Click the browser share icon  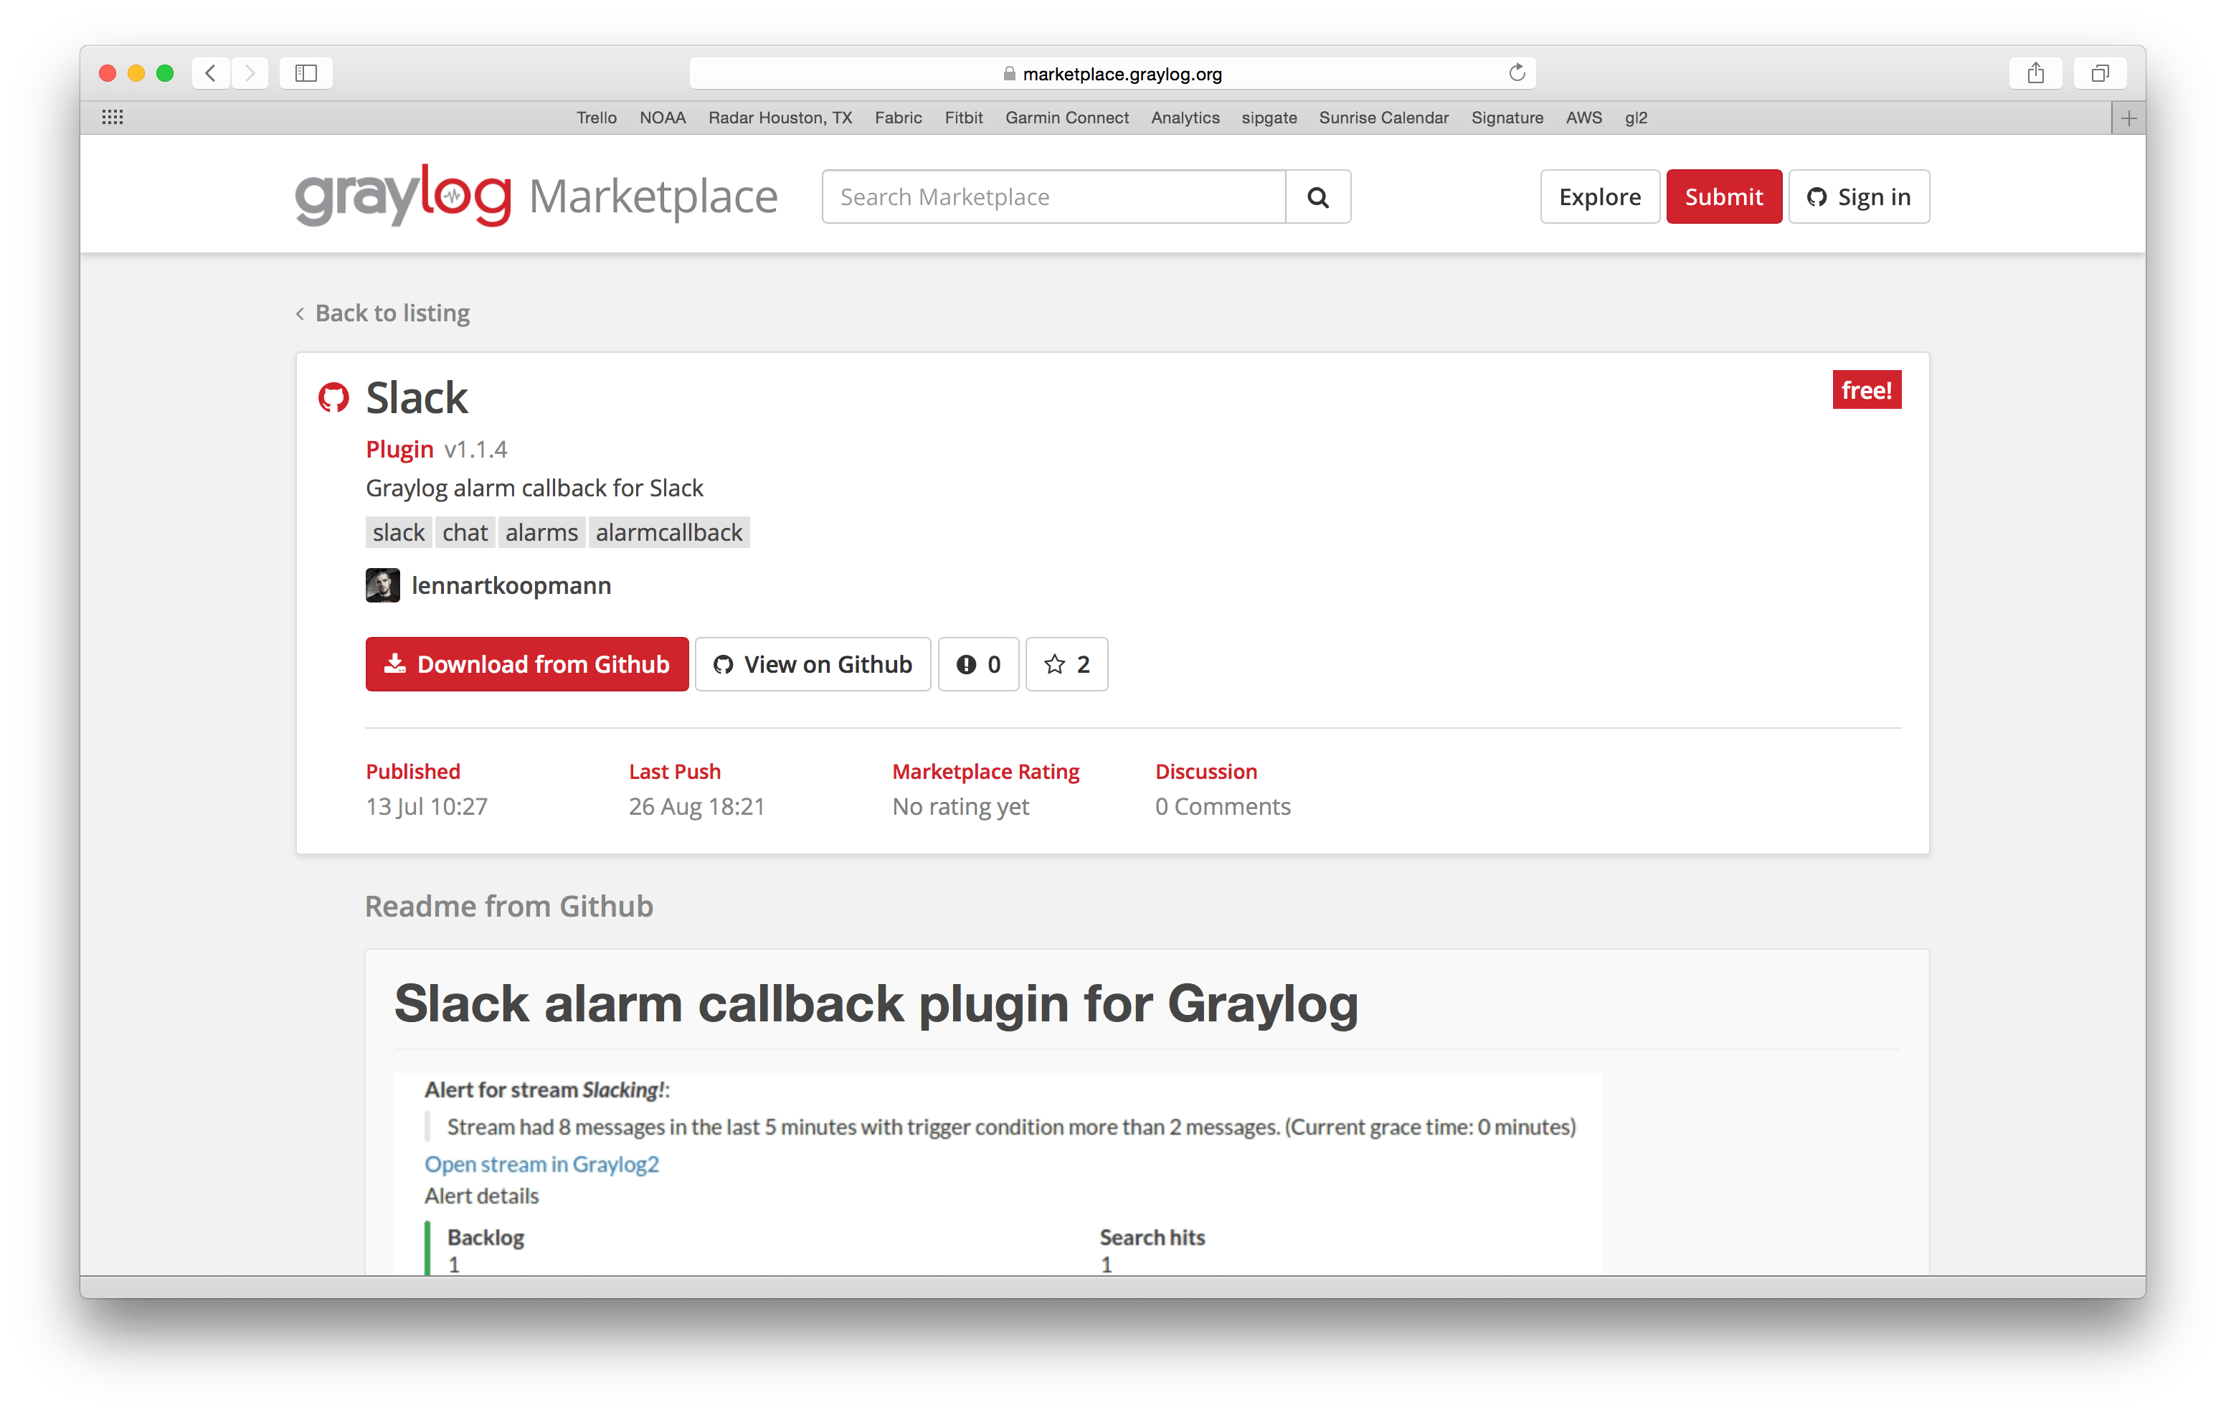point(2035,73)
